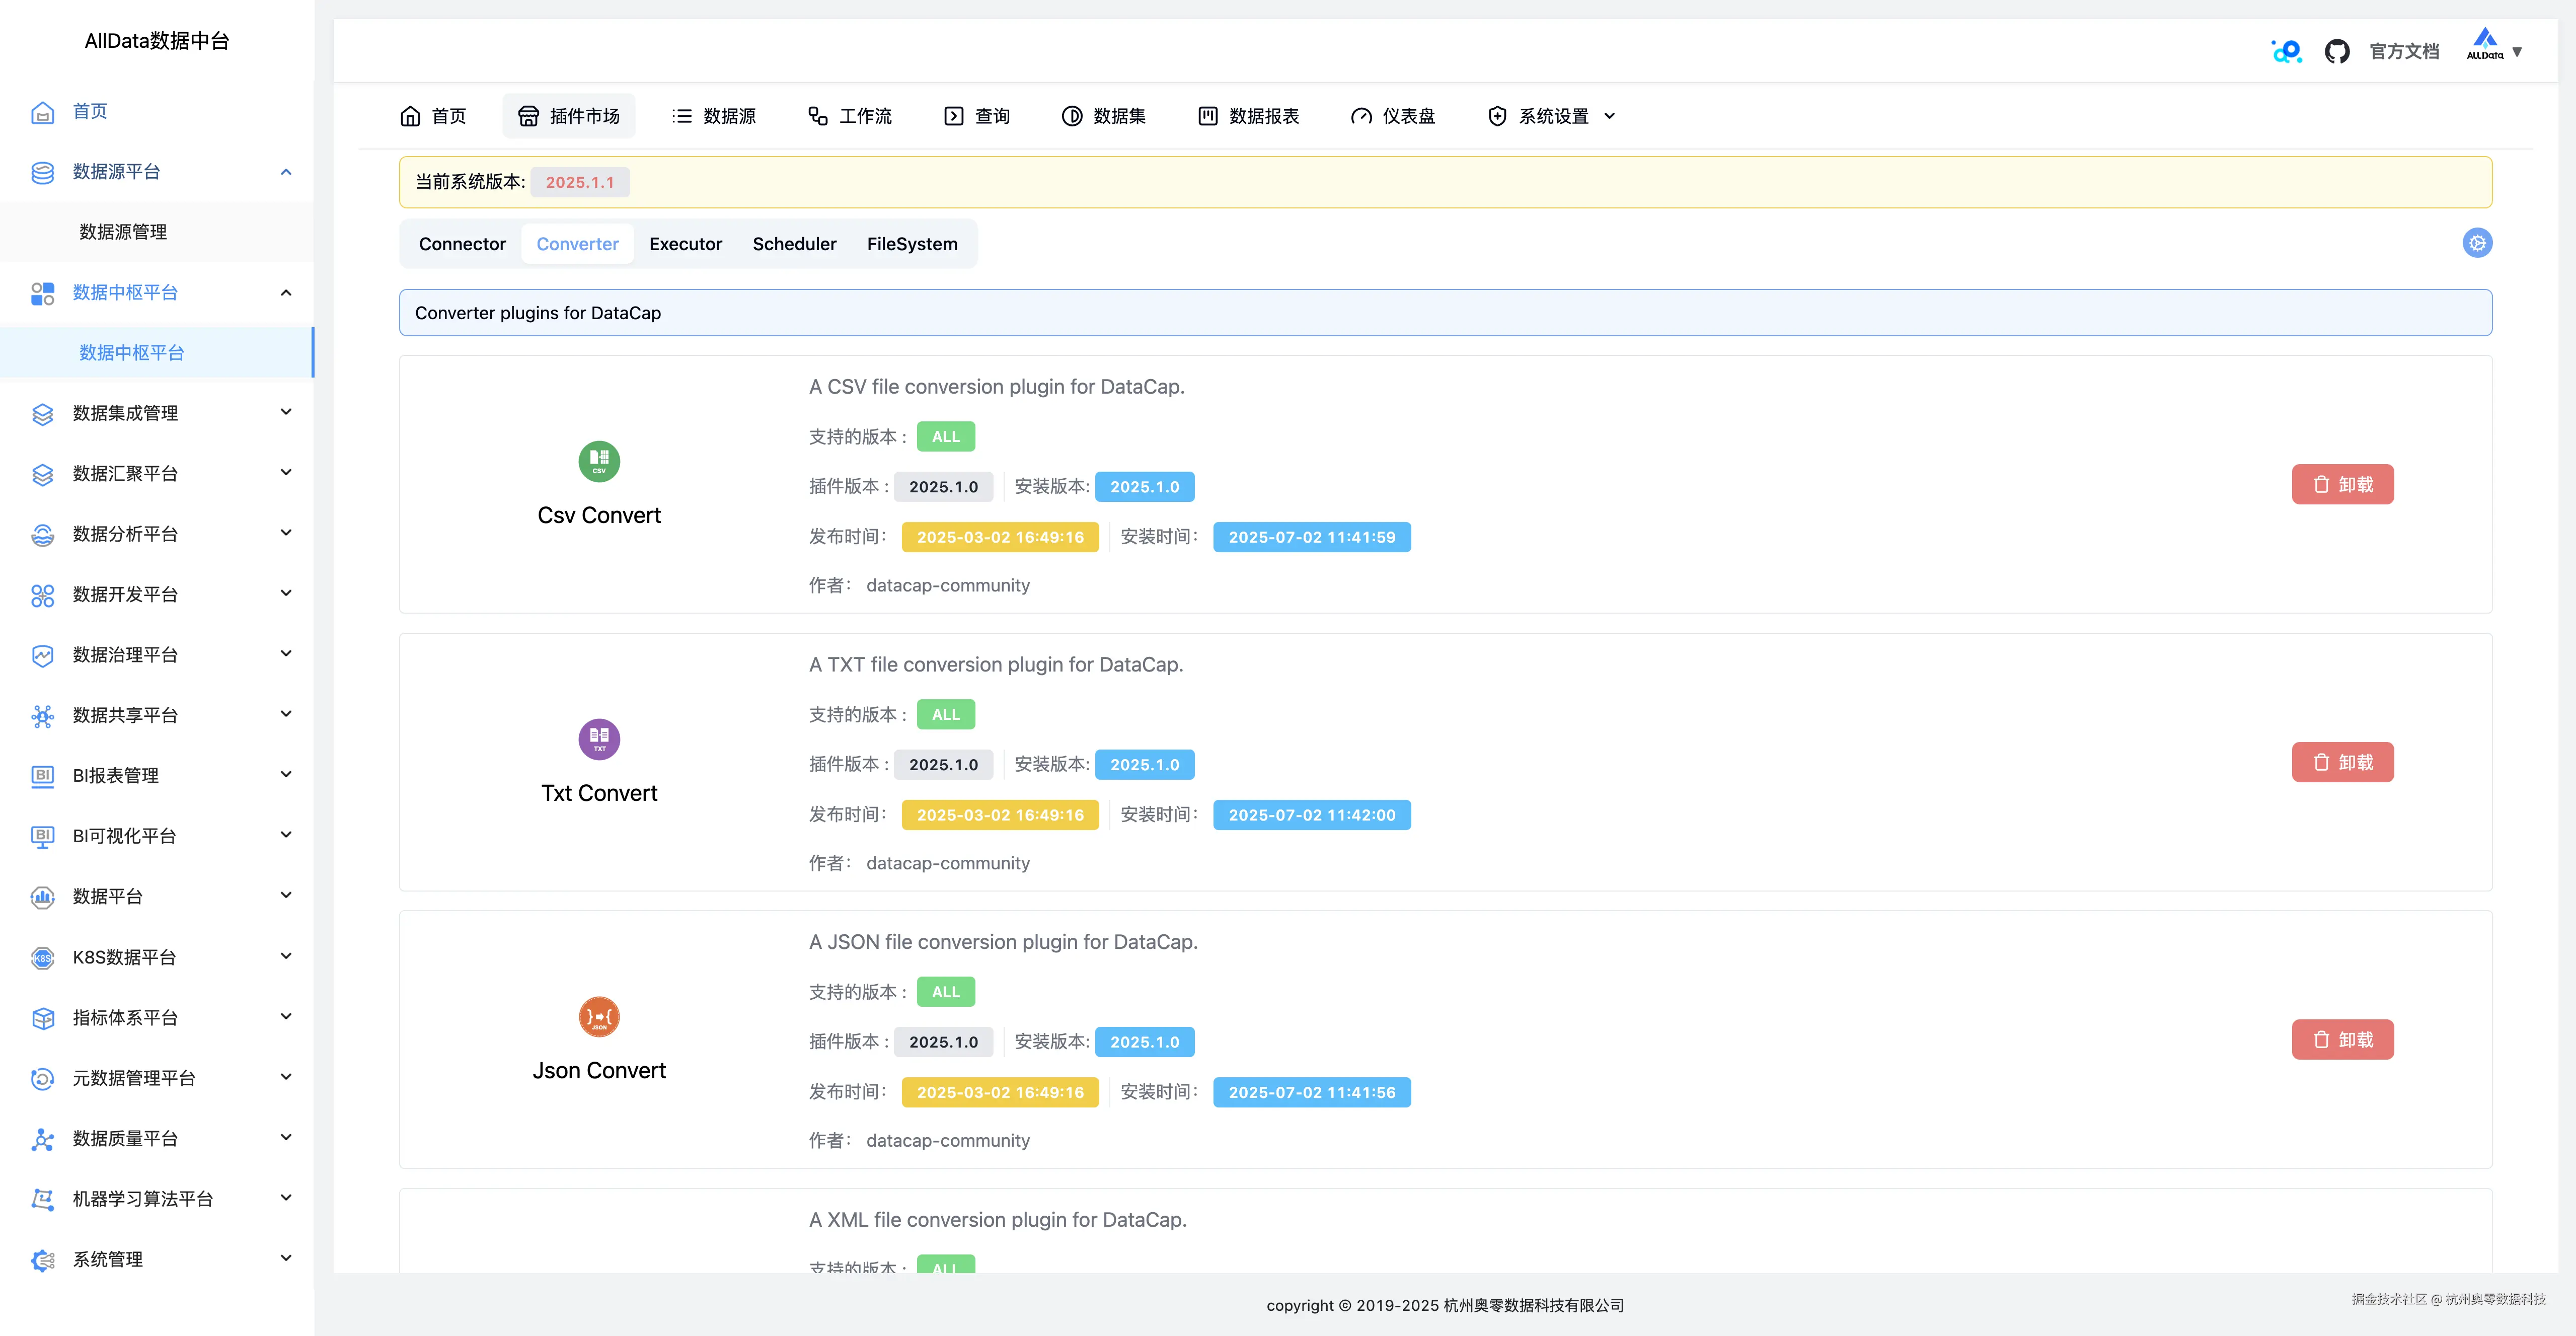2576x1336 pixels.
Task: Expand the 系统设置 dropdown menu
Action: tap(1553, 116)
